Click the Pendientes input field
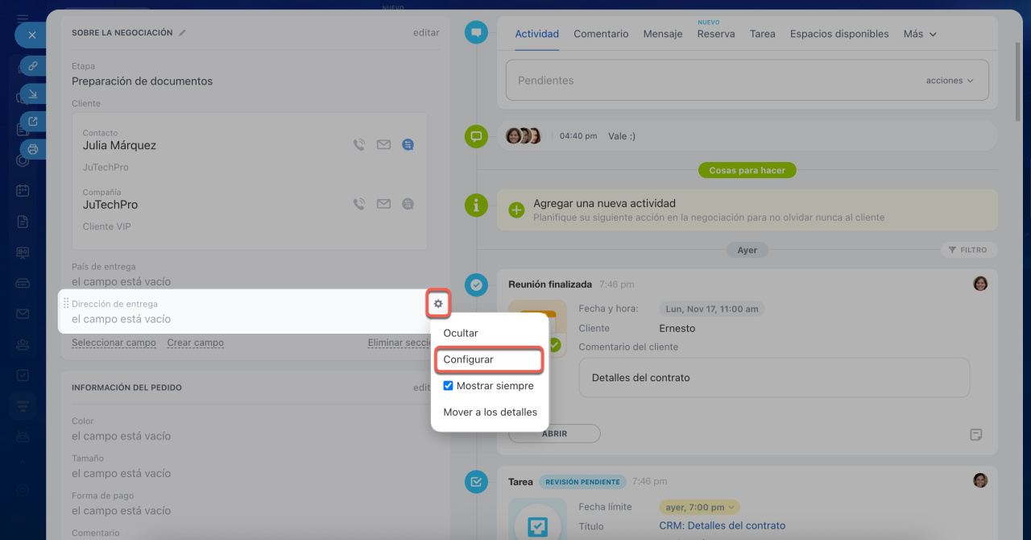Viewport: 1031px width, 540px height. 709,81
